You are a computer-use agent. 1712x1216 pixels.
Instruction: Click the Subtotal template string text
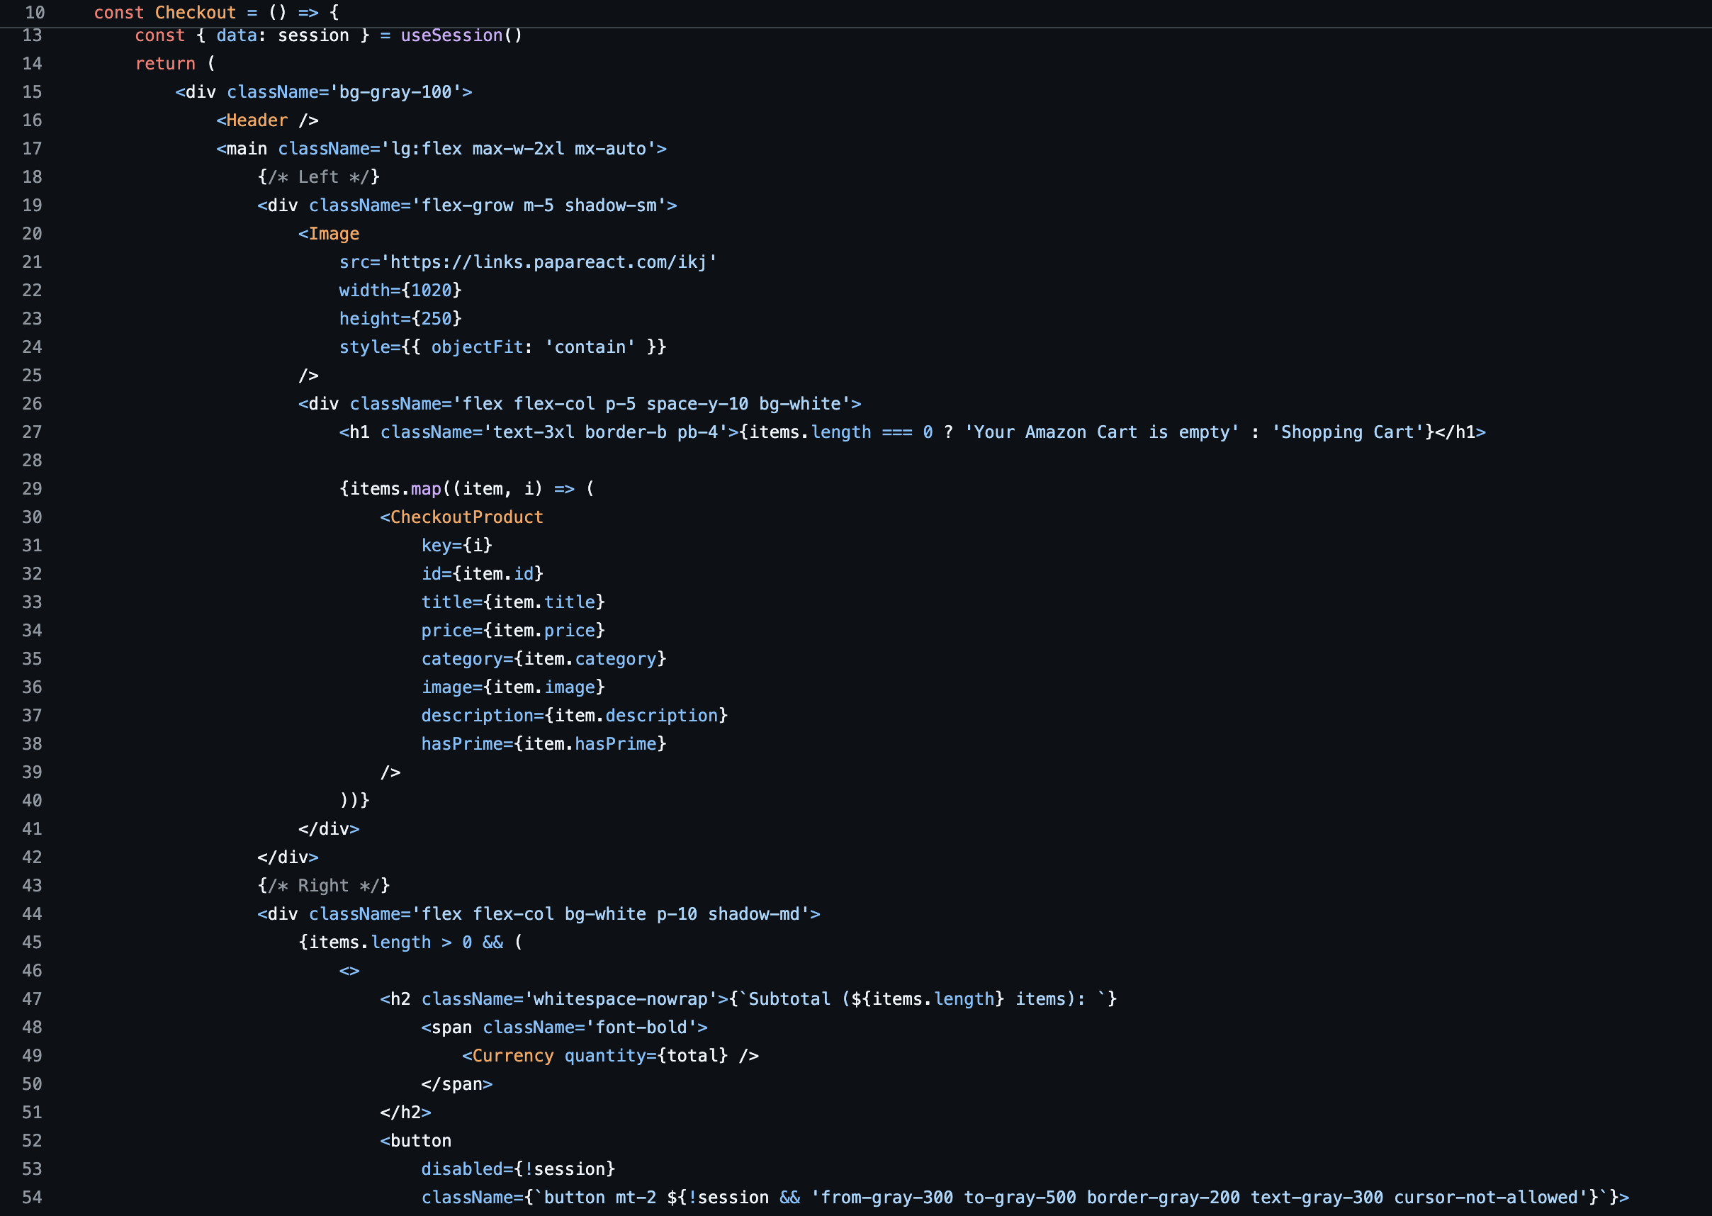pyautogui.click(x=789, y=1000)
